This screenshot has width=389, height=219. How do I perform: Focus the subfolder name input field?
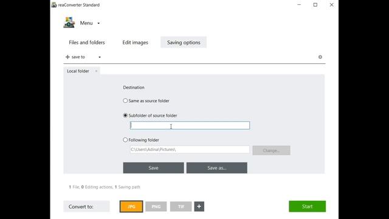[x=190, y=125]
